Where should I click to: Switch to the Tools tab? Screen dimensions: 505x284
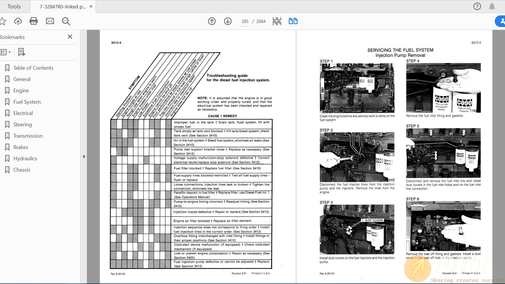(14, 6)
